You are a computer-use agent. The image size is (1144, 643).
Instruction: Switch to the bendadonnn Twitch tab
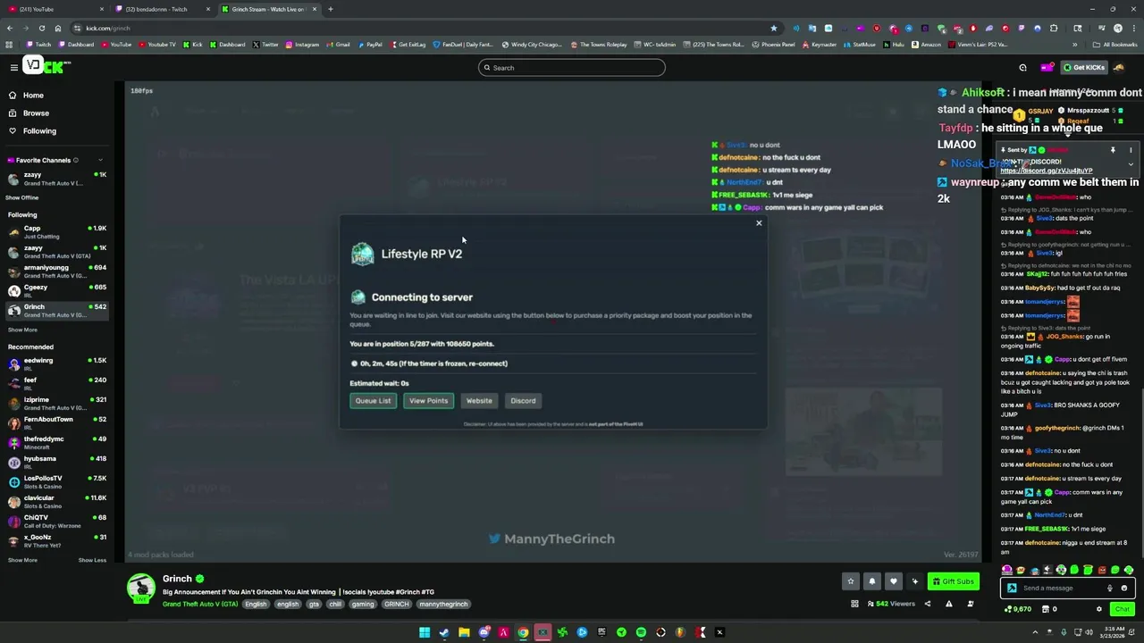pos(161,9)
